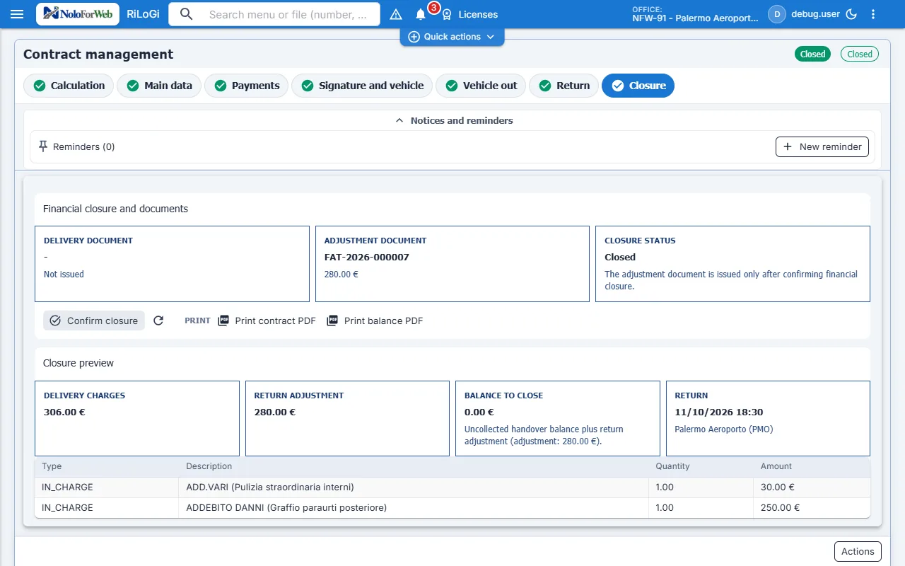
Task: Switch to the Calculation step tab
Action: point(69,86)
